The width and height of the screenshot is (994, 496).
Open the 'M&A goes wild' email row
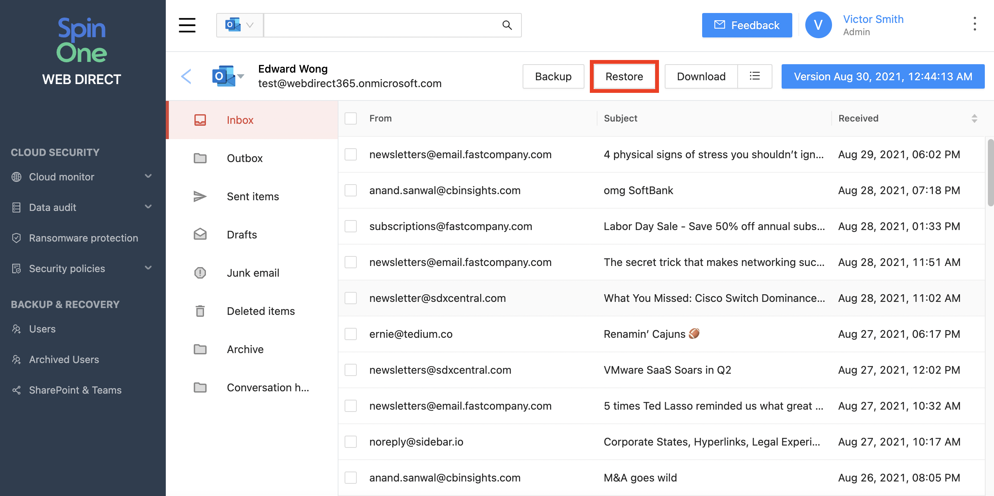[x=661, y=478]
